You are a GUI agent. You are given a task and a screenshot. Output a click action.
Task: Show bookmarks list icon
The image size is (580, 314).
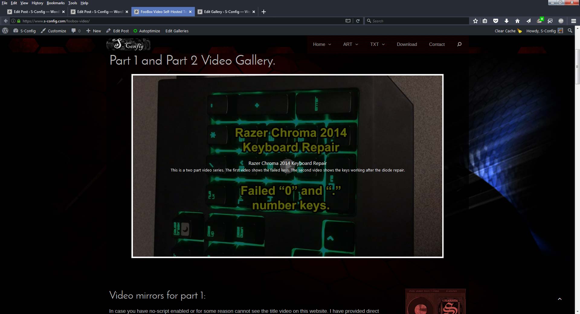pyautogui.click(x=485, y=21)
